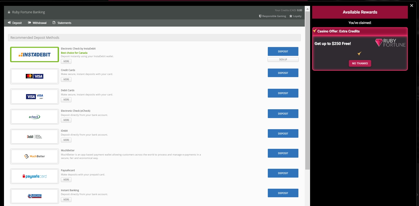Viewport: 419px width, 206px height.
Task: Click Deposit for Instant Banking
Action: point(283,193)
